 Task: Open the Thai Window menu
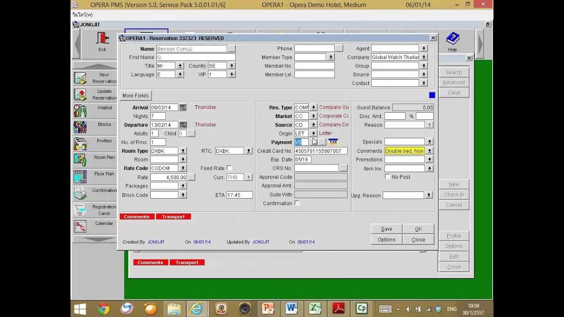[x=82, y=15]
